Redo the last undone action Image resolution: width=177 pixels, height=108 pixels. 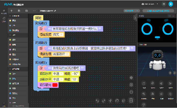104,101
